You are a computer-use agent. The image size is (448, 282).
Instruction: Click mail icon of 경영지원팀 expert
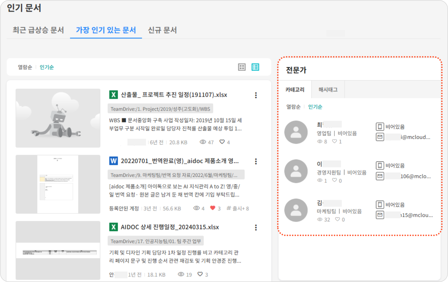[x=380, y=176]
